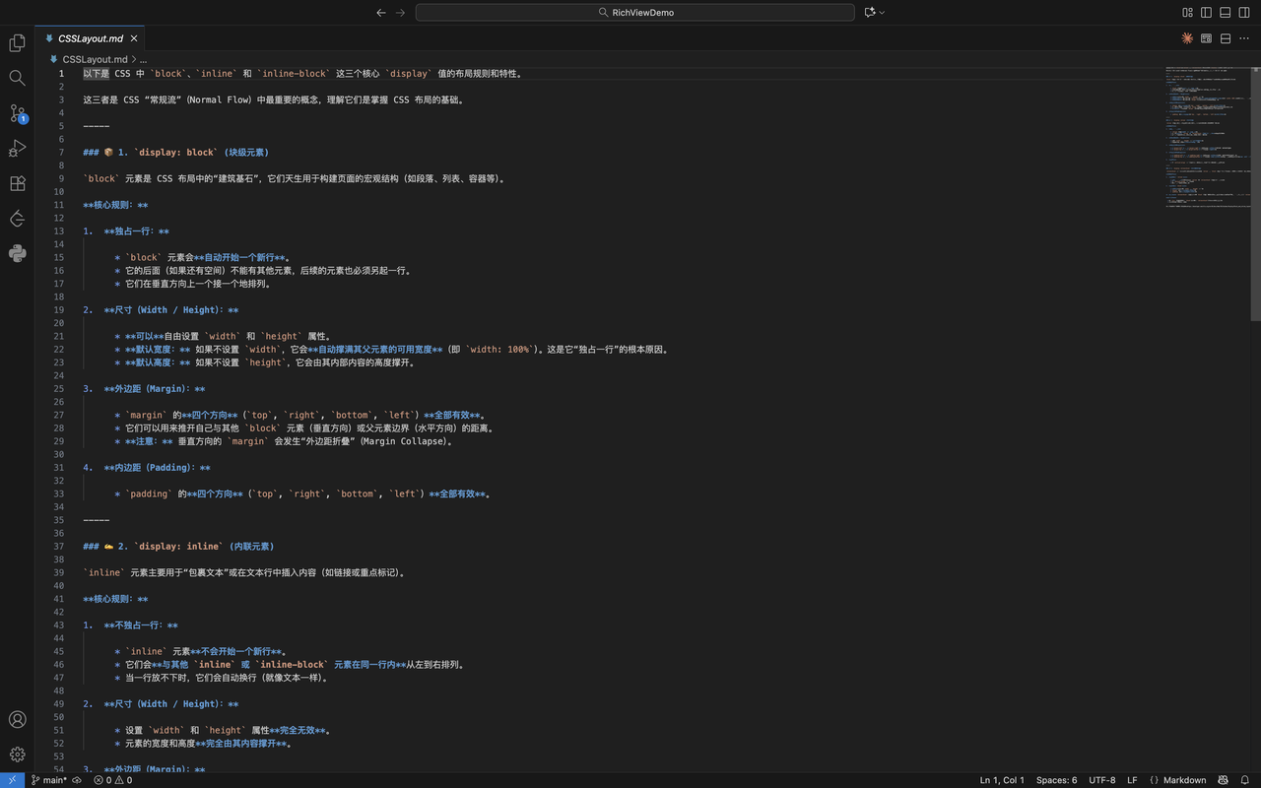Change the Markdown language mode

pyautogui.click(x=1182, y=780)
